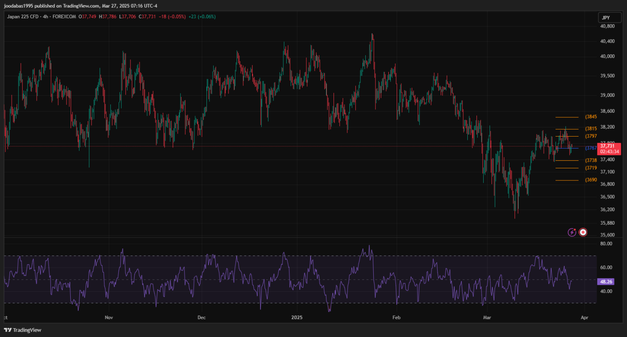Click the Japan 225 CFD symbol title
The width and height of the screenshot is (627, 337).
(22, 17)
